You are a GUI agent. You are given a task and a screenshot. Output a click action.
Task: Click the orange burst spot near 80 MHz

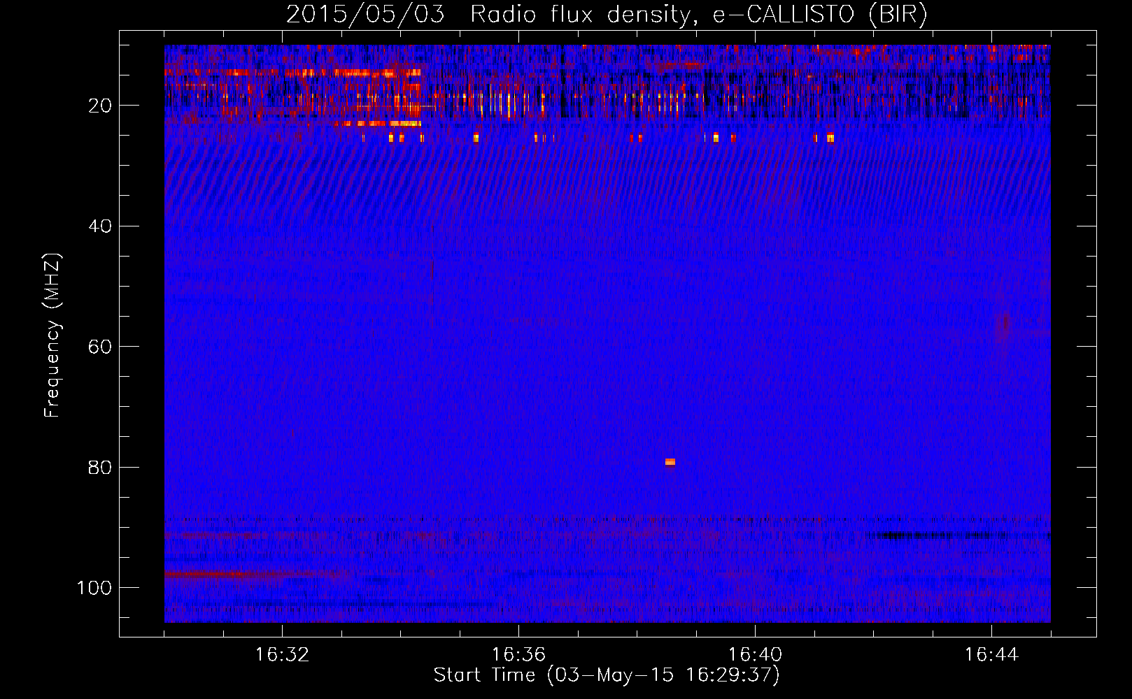tap(670, 462)
